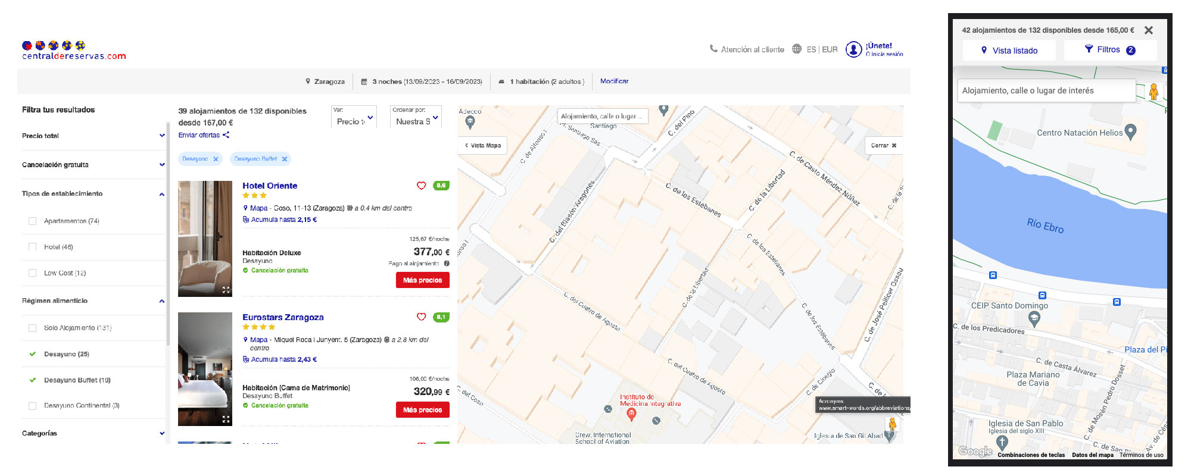Expand Eurostars Zaragoza photo fullscreen icon
Screen dimensions: 1191x476
(x=226, y=419)
